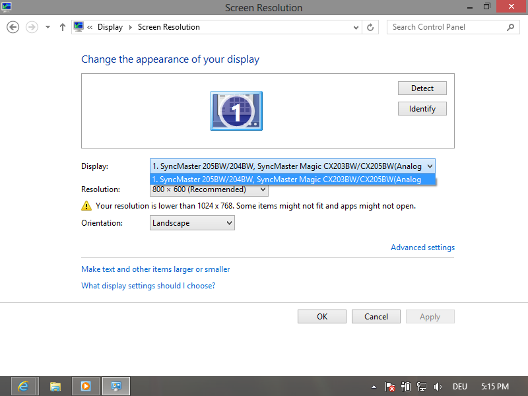Open Advanced settings link
The image size is (528, 396).
422,247
